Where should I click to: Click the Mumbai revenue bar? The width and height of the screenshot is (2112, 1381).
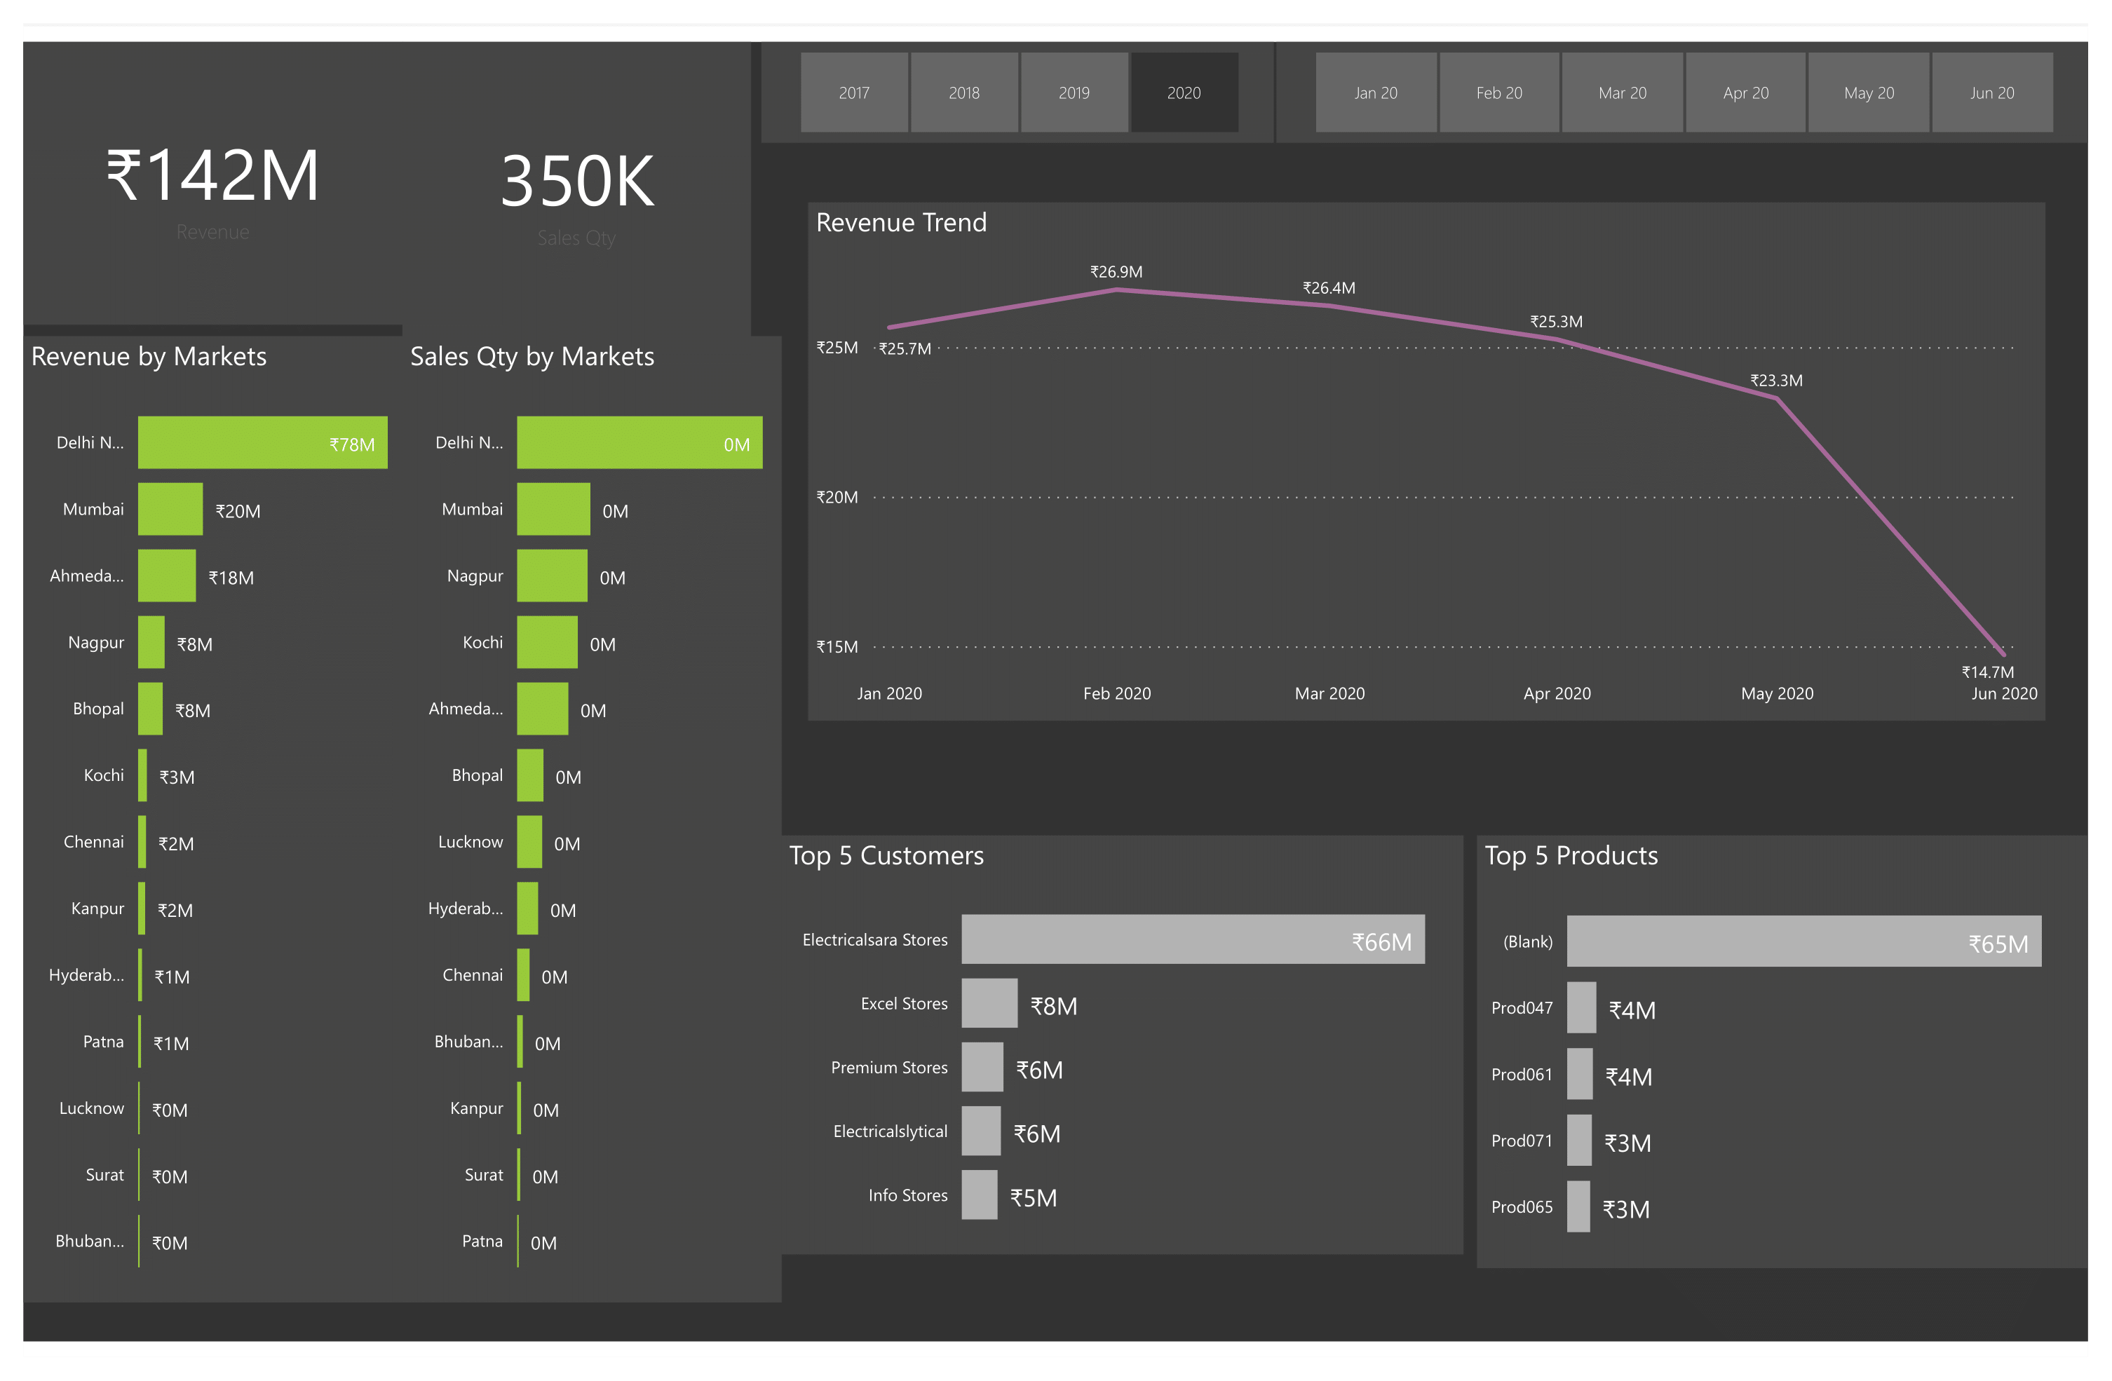pos(170,509)
